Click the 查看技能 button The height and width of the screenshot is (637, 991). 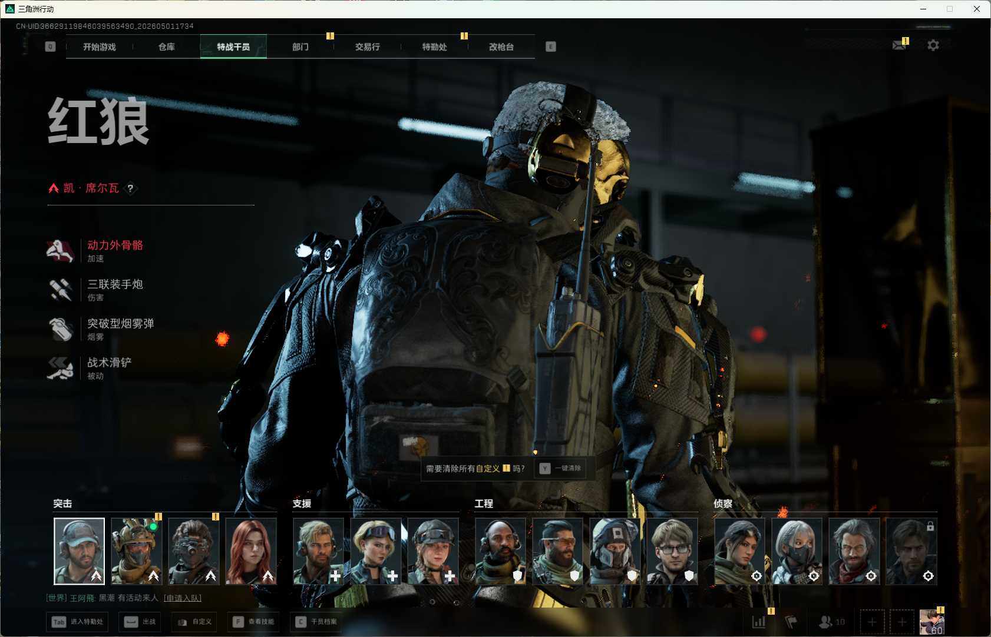click(x=253, y=622)
